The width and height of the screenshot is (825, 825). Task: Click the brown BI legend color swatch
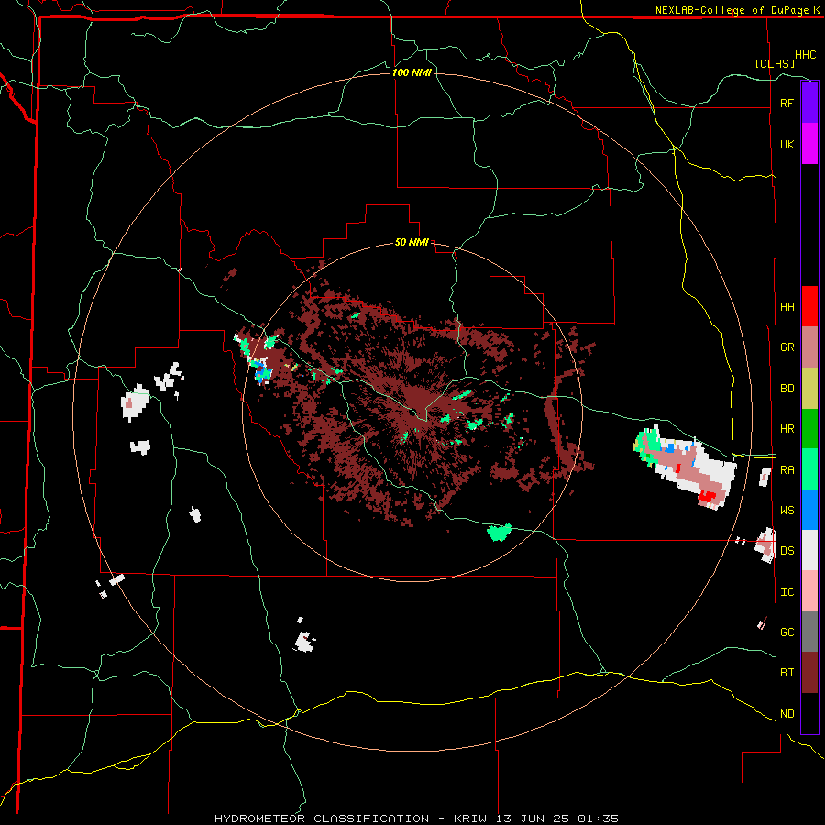tap(809, 673)
